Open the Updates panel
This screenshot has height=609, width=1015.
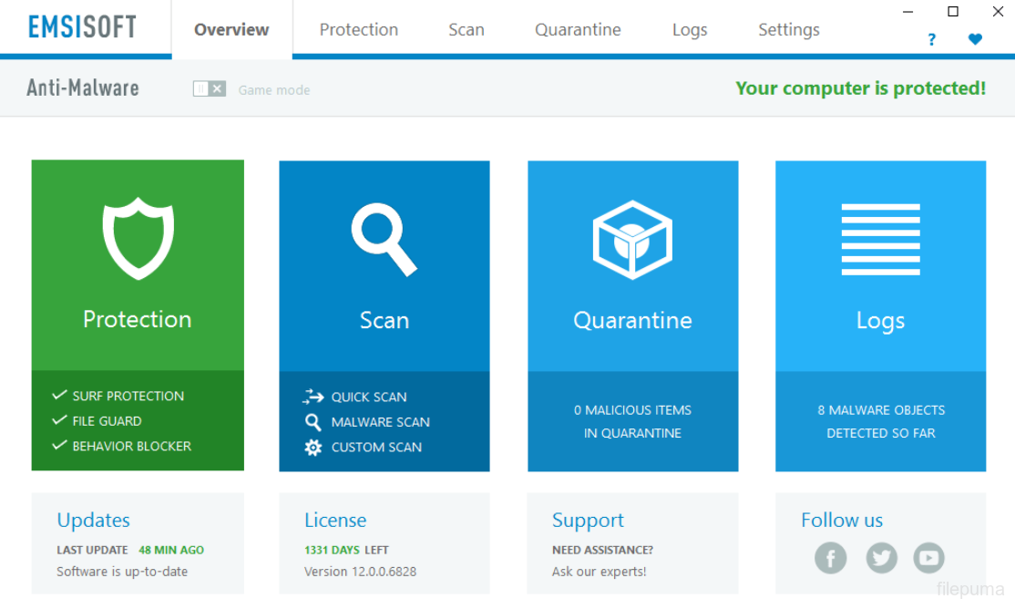(93, 521)
